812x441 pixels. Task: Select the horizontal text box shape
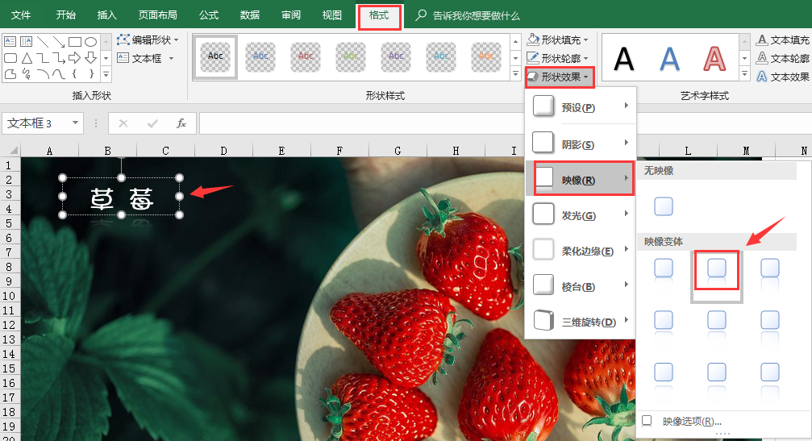tap(10, 41)
